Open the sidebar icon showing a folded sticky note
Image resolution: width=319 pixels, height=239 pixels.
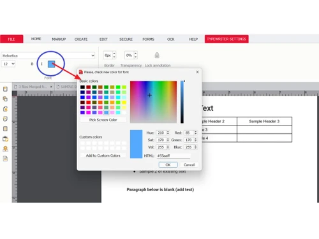click(x=5, y=119)
